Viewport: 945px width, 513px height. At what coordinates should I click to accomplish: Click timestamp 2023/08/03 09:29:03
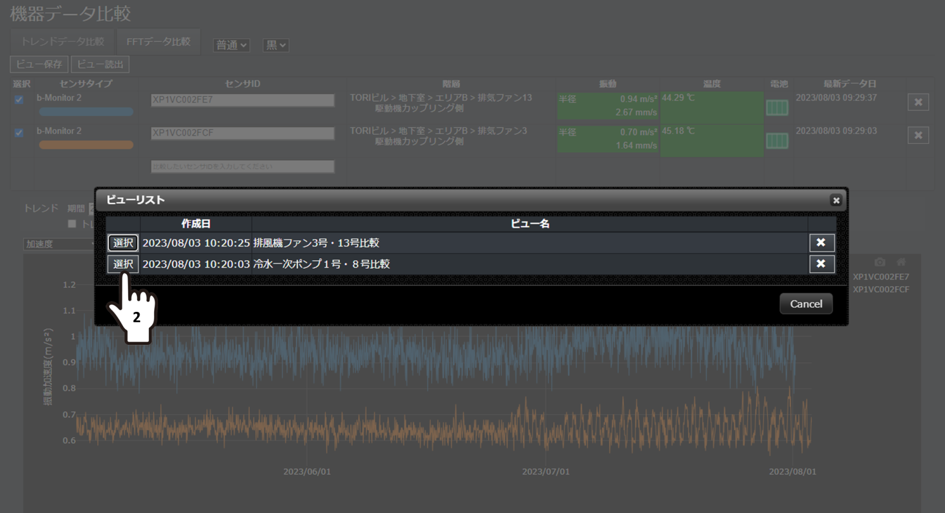(836, 131)
